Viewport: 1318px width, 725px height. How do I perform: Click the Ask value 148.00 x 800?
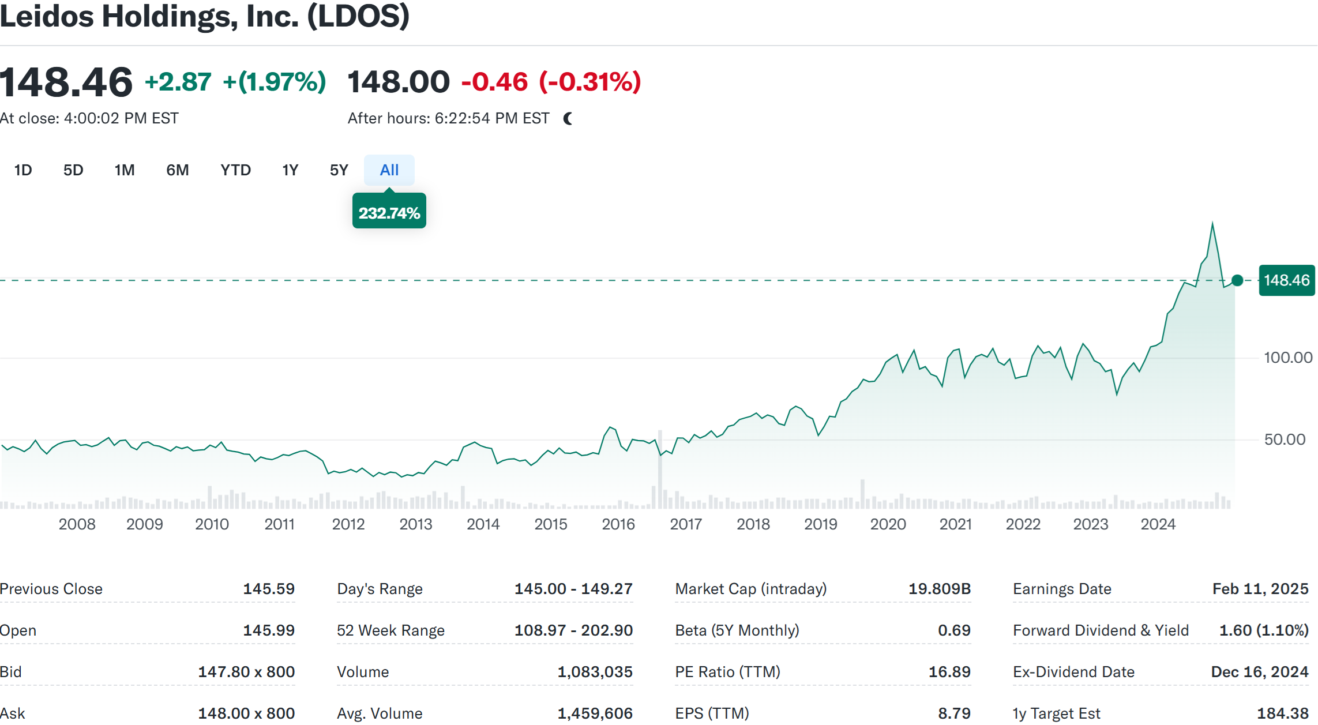tap(246, 713)
